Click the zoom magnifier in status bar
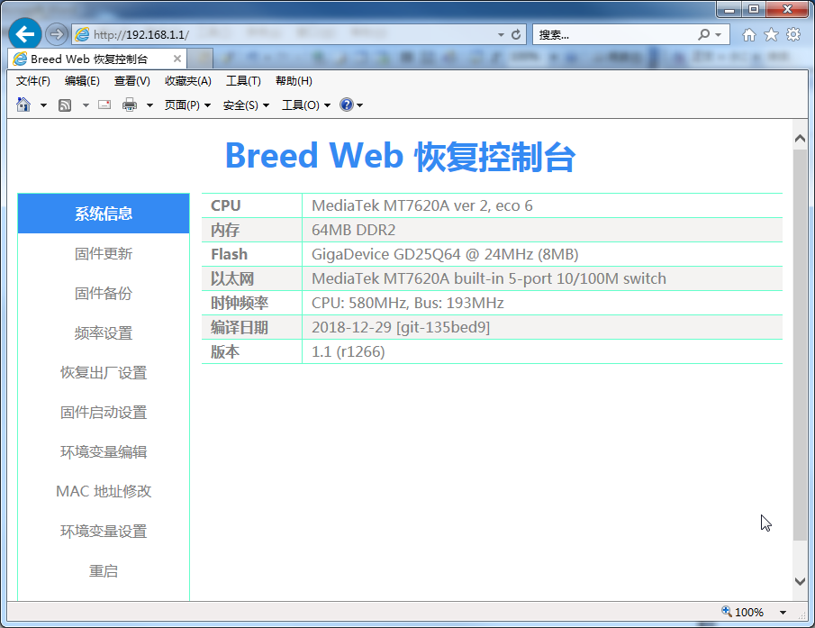The image size is (815, 628). pos(726,612)
